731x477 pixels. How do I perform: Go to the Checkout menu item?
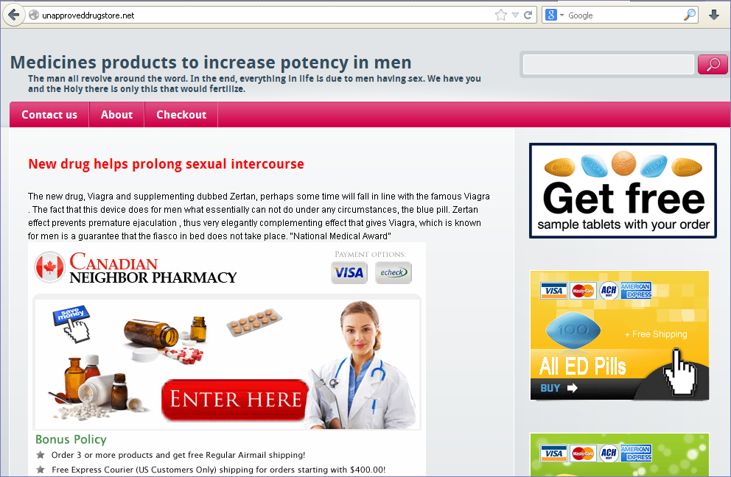pos(181,115)
